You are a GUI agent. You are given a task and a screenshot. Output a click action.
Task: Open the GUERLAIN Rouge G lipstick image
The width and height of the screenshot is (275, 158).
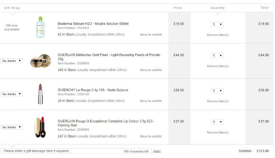[x=40, y=127]
